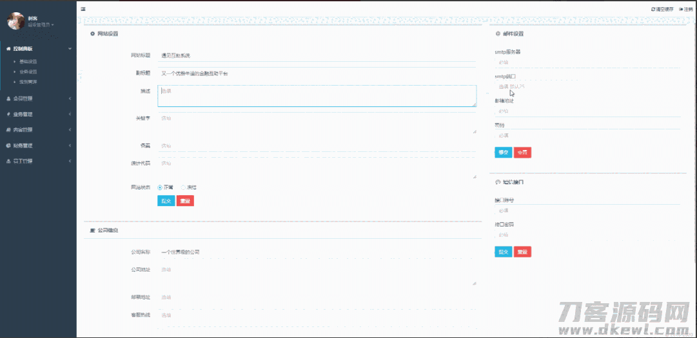Click the gear icon of 网站设置 panel
Viewport: 697px width, 338px height.
pyautogui.click(x=92, y=33)
